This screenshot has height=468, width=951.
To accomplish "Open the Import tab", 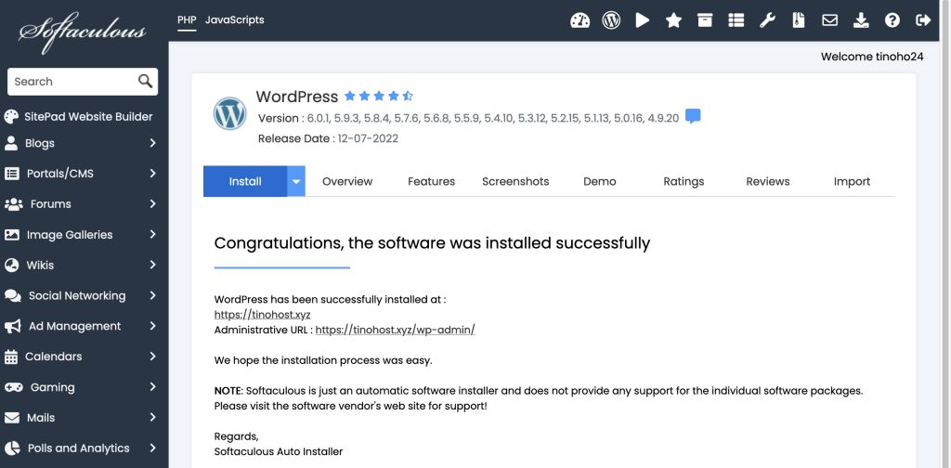I will point(853,181).
